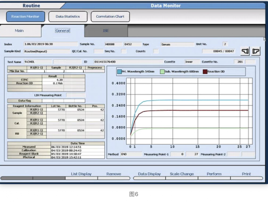Go to the previous record arrow icon
Image resolution: width=268 pixels, height=203 pixels.
245,51
